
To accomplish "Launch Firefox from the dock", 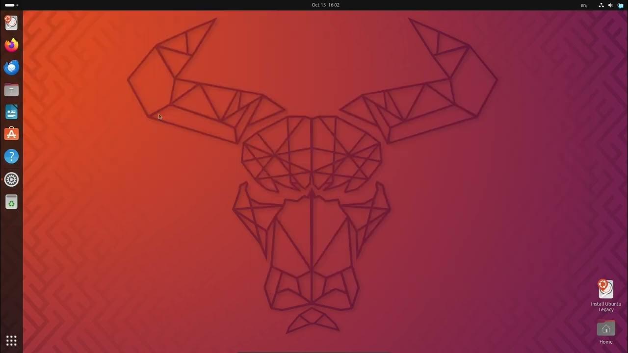I will click(11, 45).
